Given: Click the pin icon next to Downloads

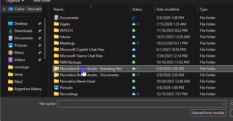Looking at the screenshot, I should 39,31.
